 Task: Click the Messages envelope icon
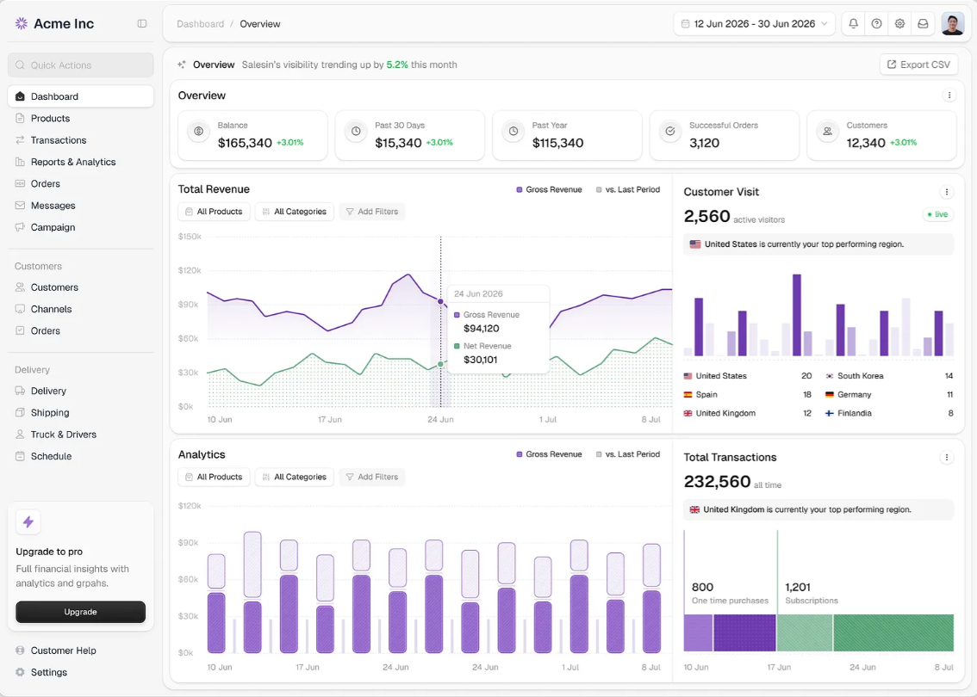[20, 206]
